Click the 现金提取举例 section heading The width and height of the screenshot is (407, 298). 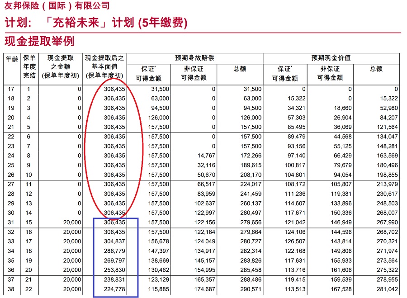39,42
